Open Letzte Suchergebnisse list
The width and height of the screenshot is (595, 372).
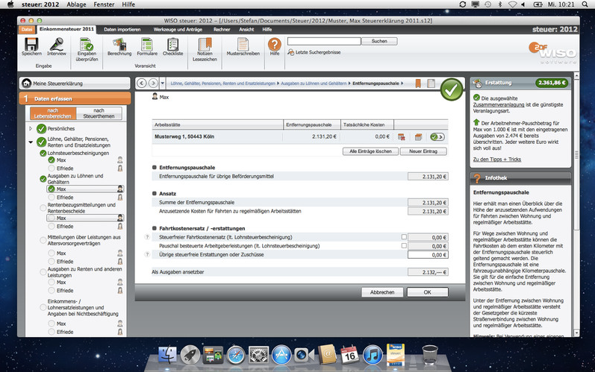314,52
